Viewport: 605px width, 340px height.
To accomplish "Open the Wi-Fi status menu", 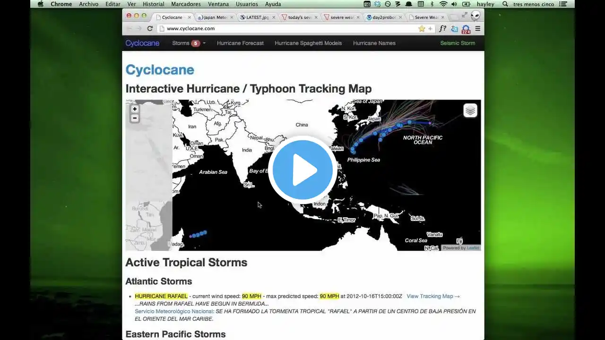I will coord(443,4).
